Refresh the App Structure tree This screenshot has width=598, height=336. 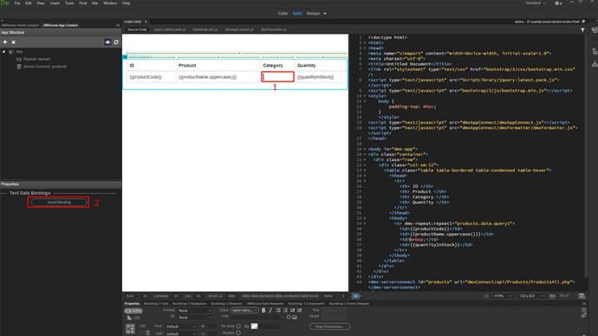coord(116,42)
